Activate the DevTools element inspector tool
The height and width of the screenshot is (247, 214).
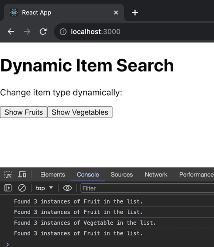(x=8, y=175)
